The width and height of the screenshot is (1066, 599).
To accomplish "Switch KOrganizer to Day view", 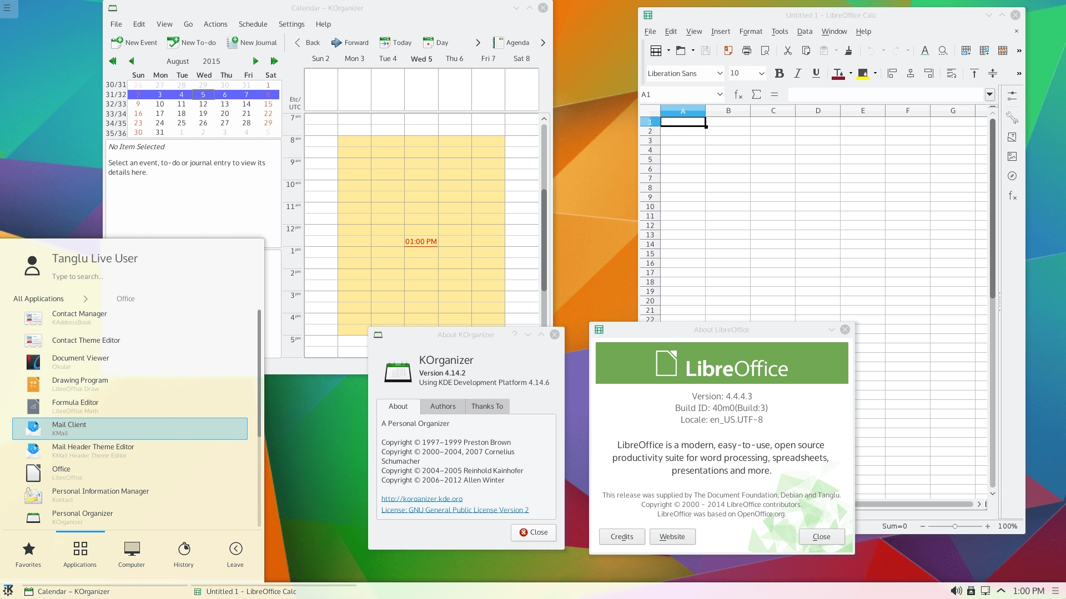I will click(x=435, y=43).
